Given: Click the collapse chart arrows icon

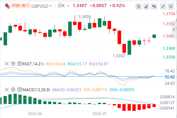Looking at the screenshot, I should tap(163, 6).
